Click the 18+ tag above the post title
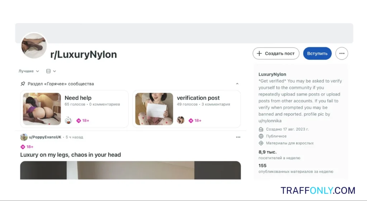 27,147
